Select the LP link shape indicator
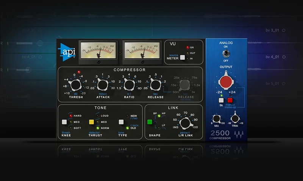This screenshot has height=181, width=303. pyautogui.click(x=159, y=128)
